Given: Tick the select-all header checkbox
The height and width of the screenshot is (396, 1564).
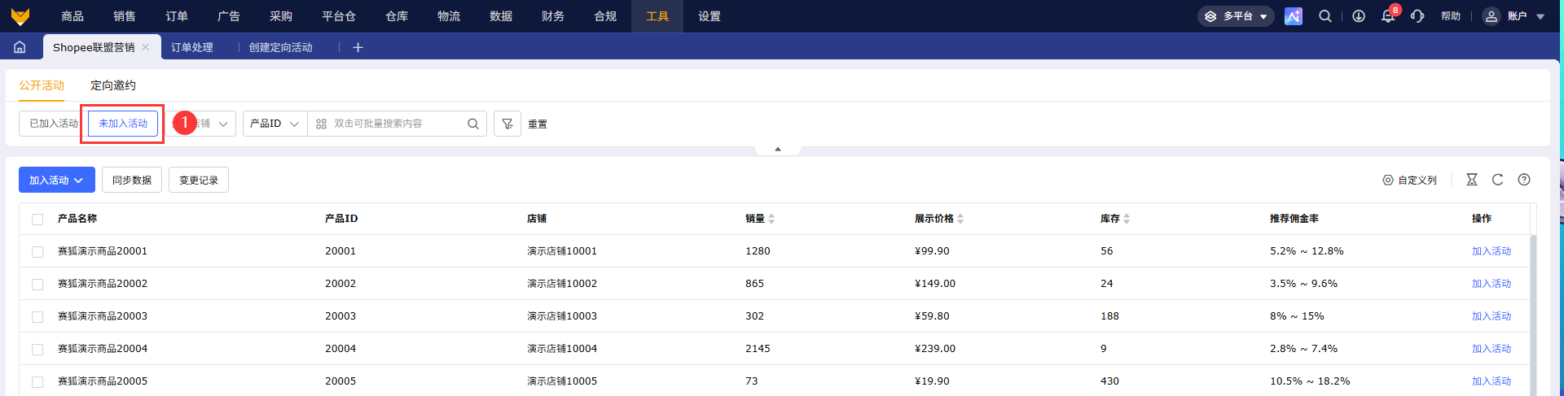Looking at the screenshot, I should click(37, 220).
